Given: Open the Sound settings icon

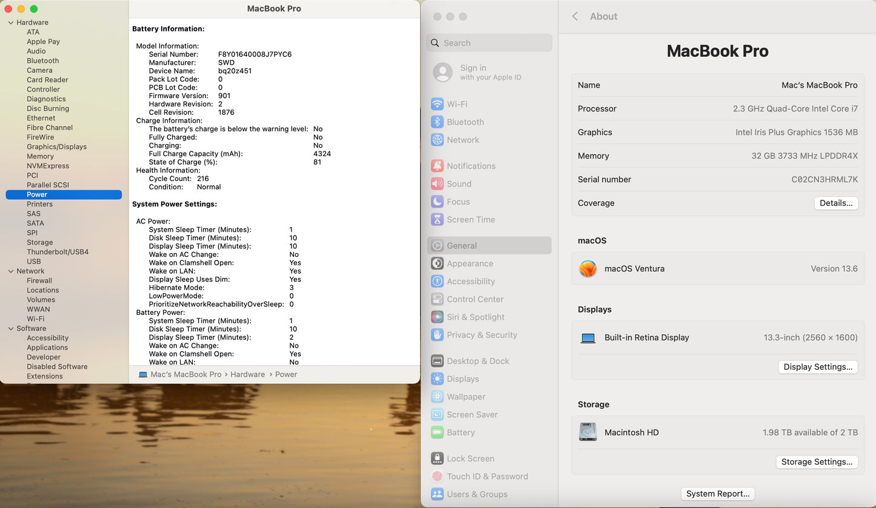Looking at the screenshot, I should (437, 184).
